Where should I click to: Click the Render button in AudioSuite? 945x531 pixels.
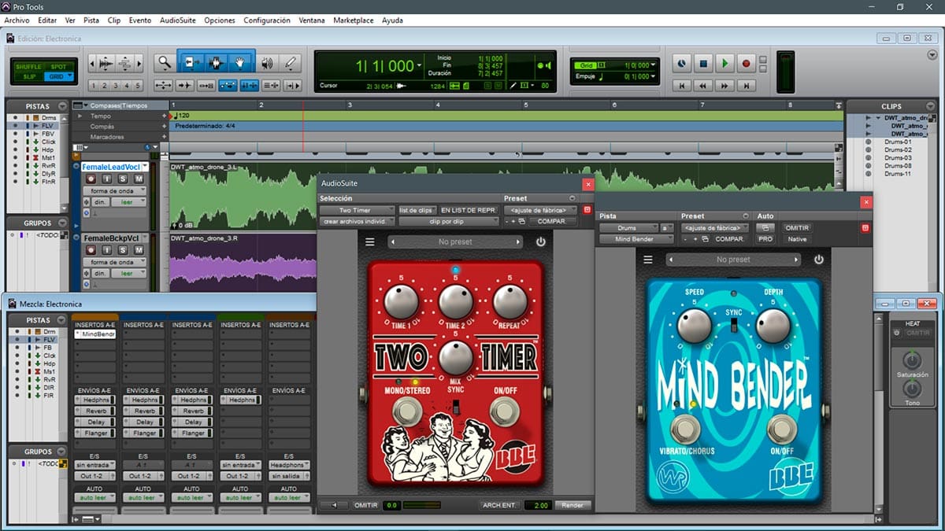click(573, 505)
